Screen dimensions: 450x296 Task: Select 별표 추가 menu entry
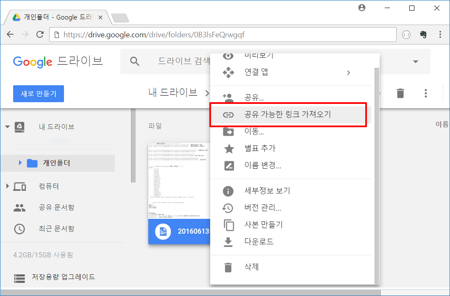click(x=291, y=148)
